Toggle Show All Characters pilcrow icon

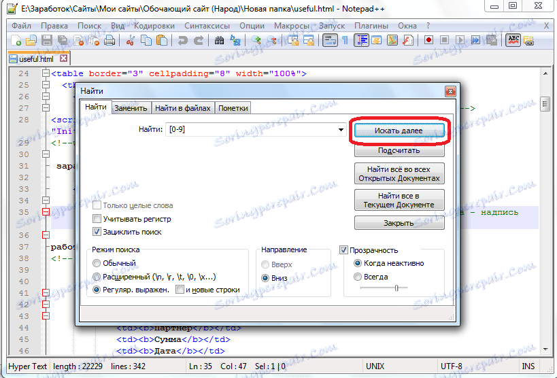coord(345,41)
